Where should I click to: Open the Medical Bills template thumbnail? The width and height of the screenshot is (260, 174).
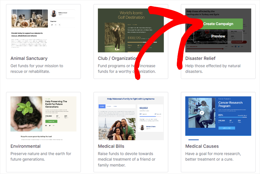(131, 118)
